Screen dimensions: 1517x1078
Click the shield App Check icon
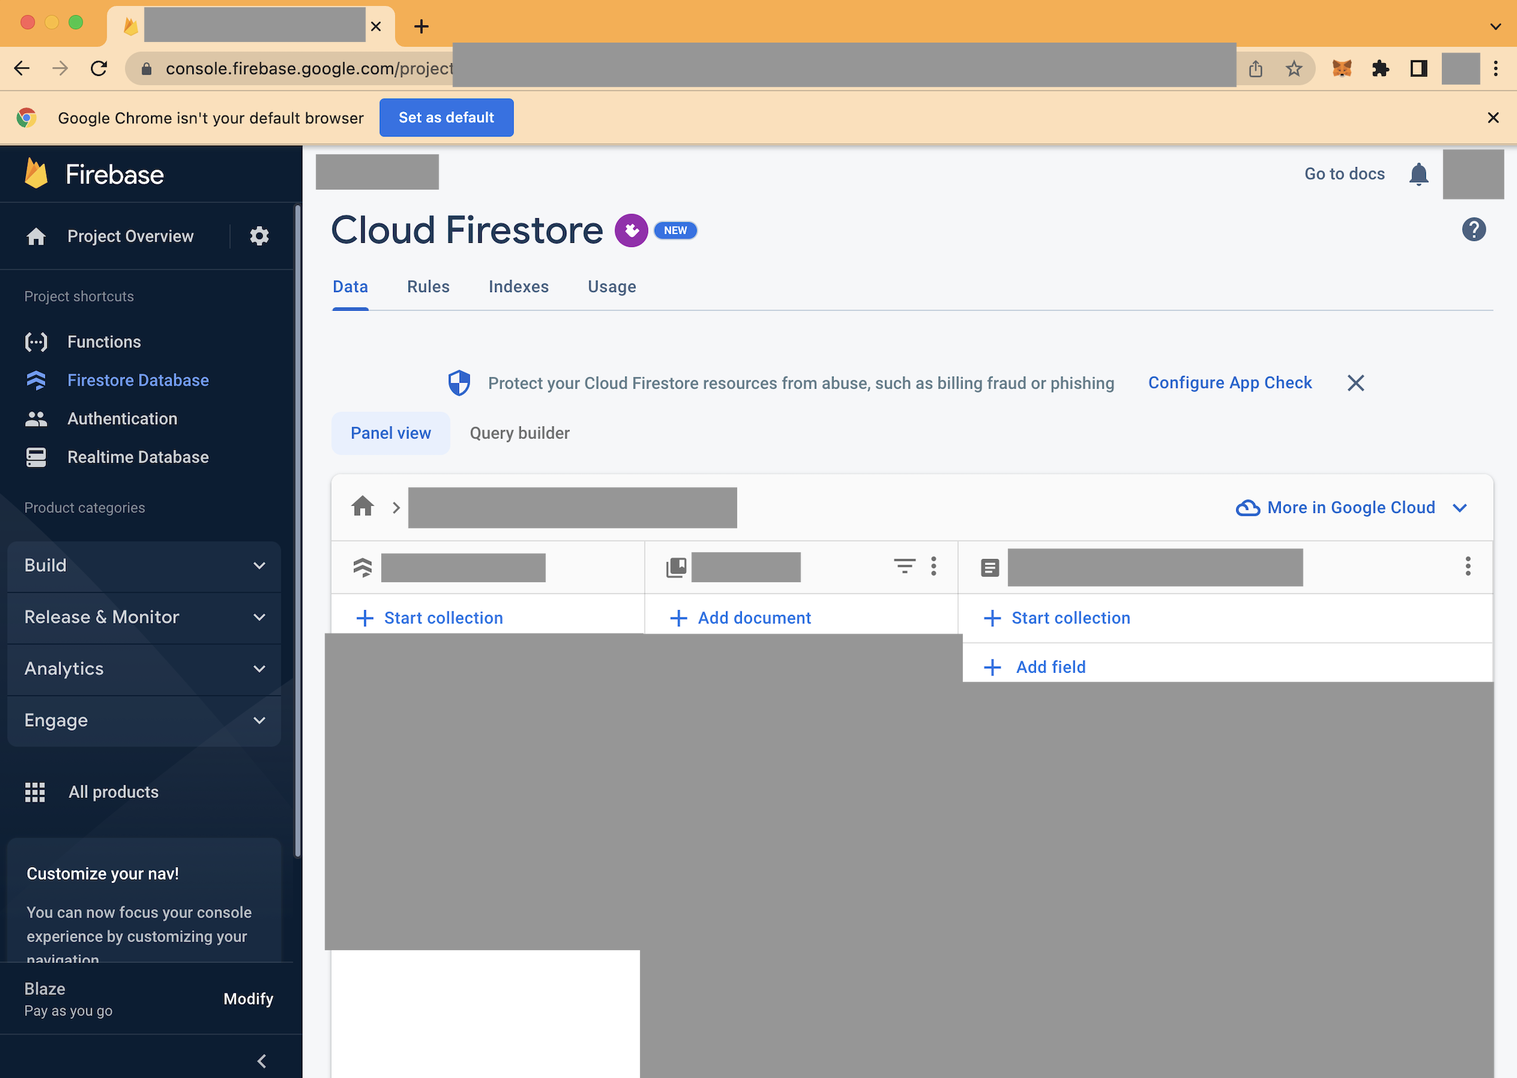(x=459, y=383)
